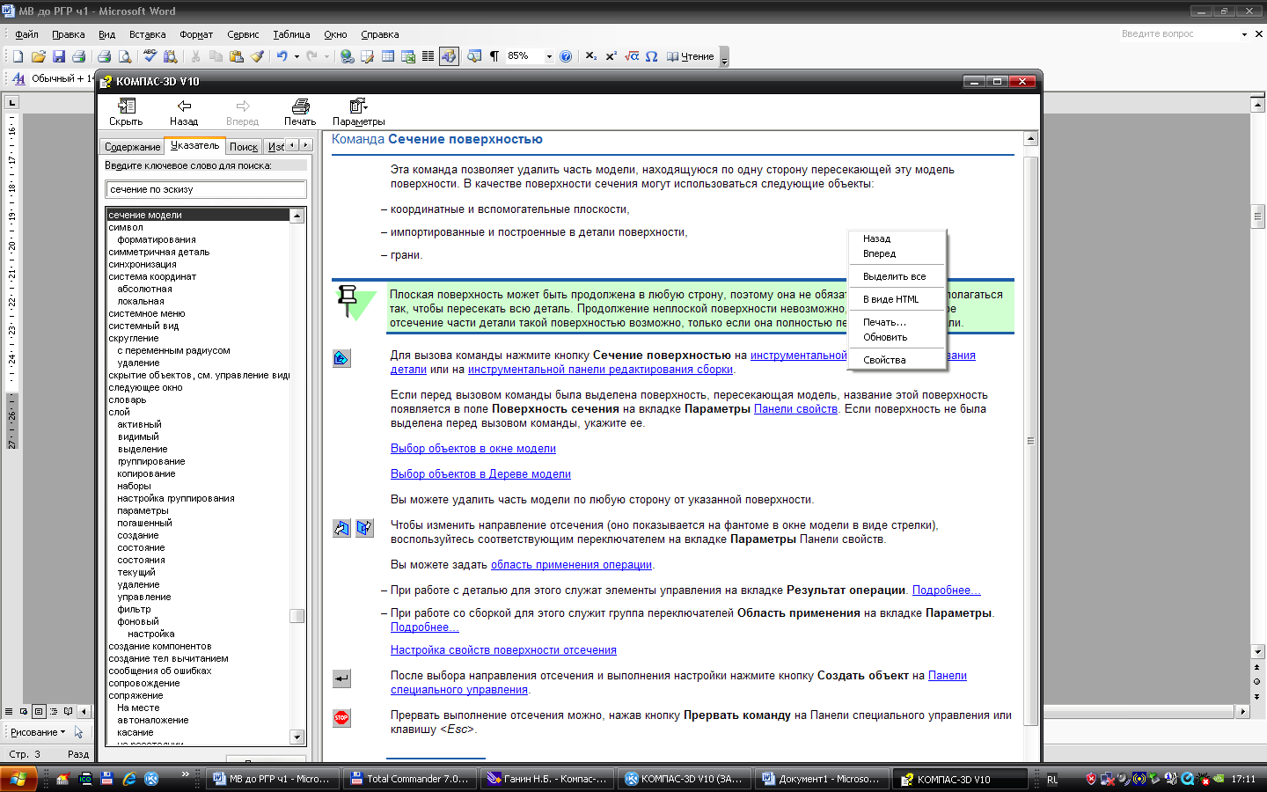Click the New document icon in Word
The width and height of the screenshot is (1267, 792).
(18, 56)
